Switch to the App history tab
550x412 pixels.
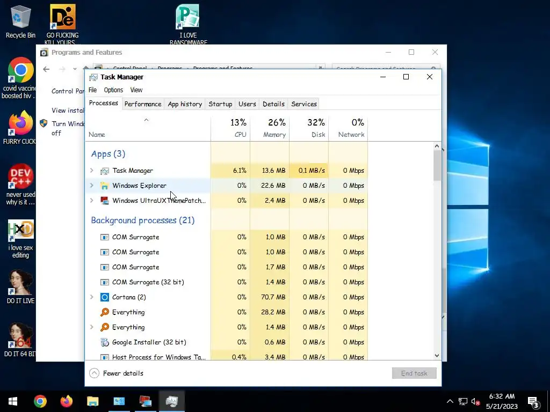pyautogui.click(x=185, y=104)
